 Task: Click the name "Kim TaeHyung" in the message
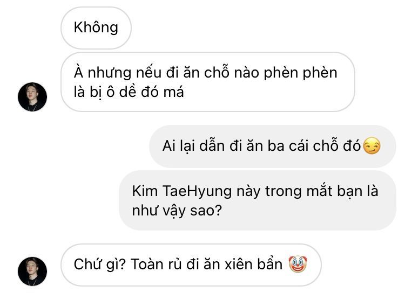tap(182, 192)
